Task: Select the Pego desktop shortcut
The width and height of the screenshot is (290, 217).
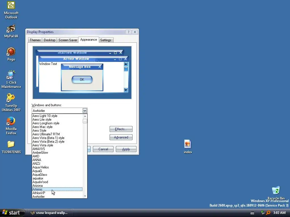Action: pos(11,54)
